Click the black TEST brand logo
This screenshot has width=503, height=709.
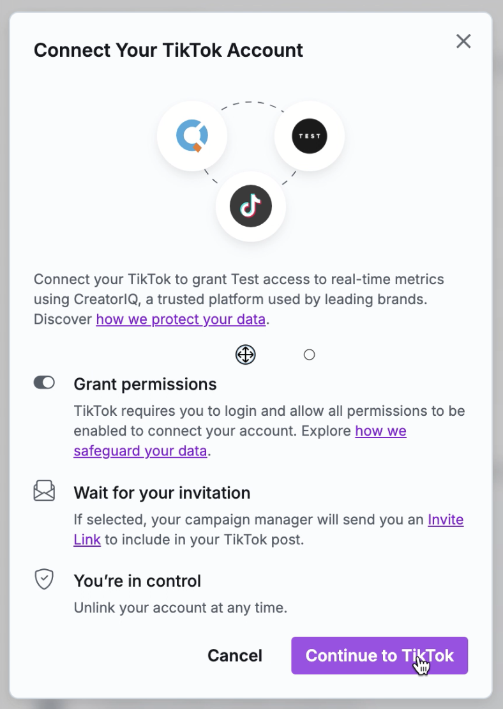310,136
